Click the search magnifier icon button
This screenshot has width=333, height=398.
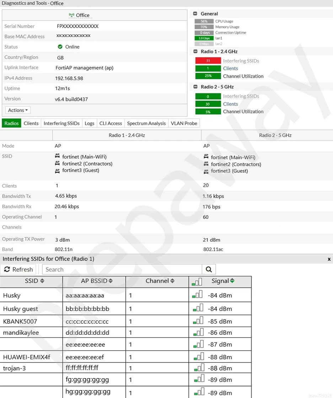(x=209, y=269)
